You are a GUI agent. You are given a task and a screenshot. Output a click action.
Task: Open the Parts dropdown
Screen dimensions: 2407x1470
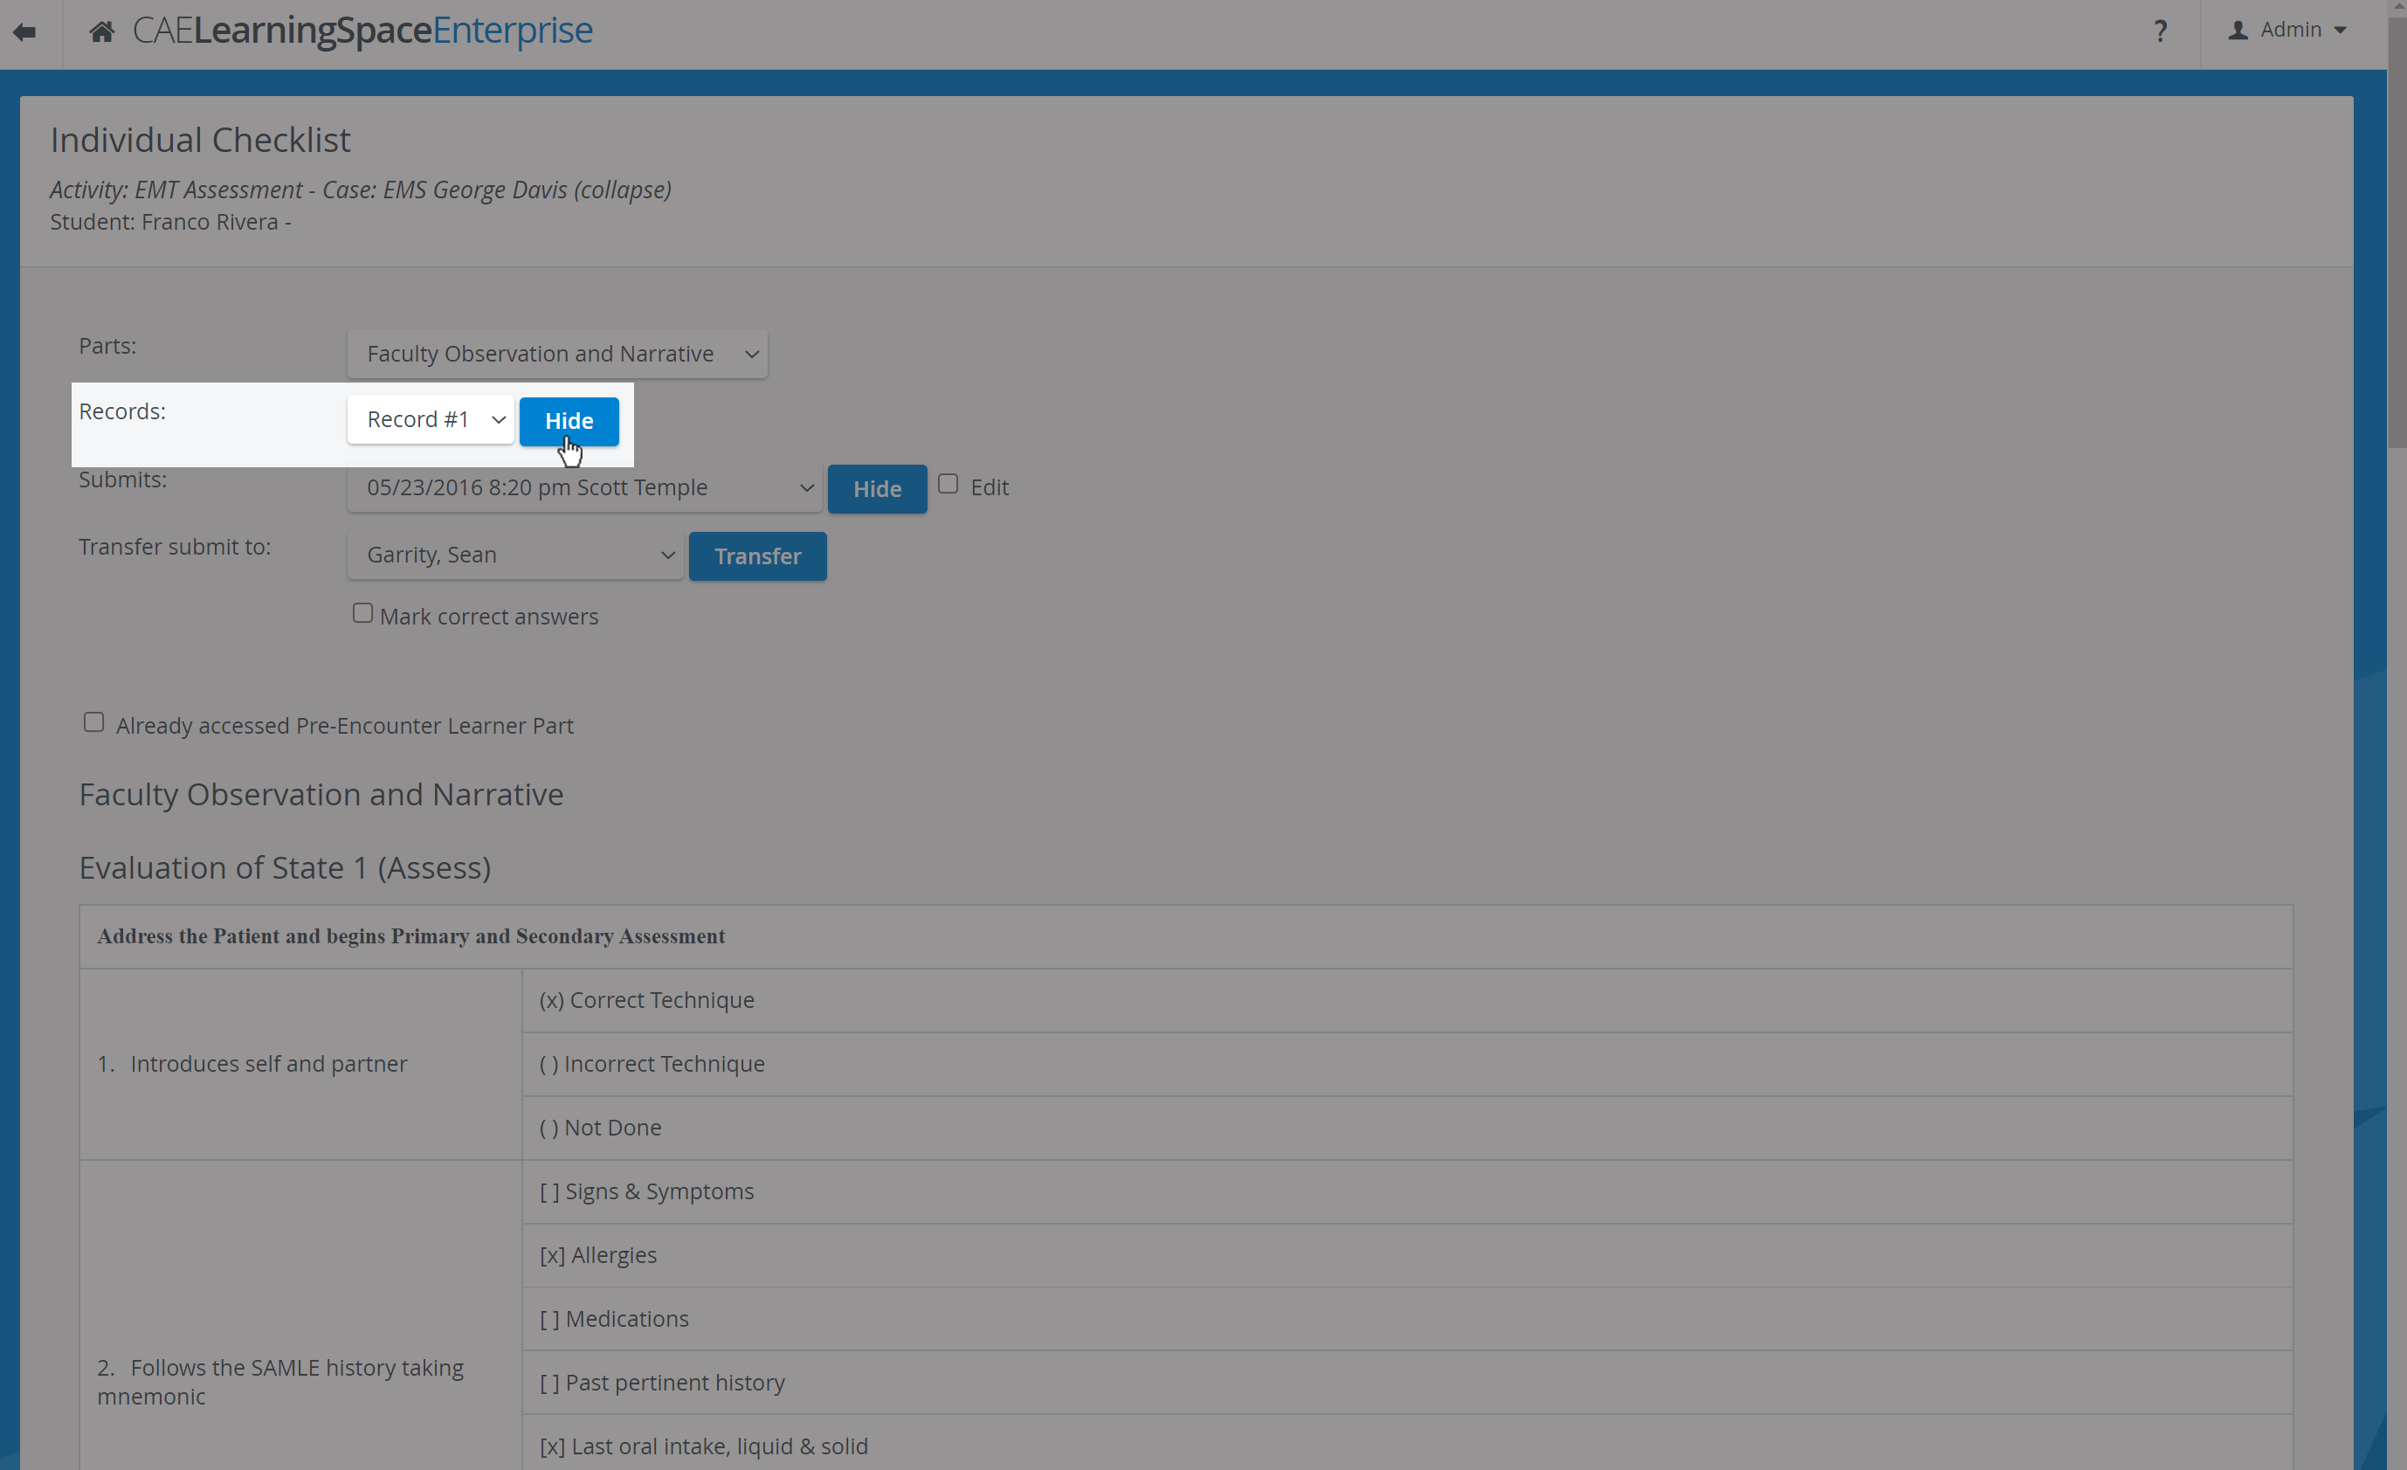pyautogui.click(x=557, y=354)
